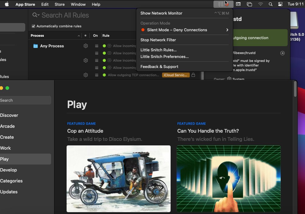Image resolution: width=305 pixels, height=214 pixels.
Task: Click the App Store window vertical scrollbar
Action: click(x=295, y=89)
